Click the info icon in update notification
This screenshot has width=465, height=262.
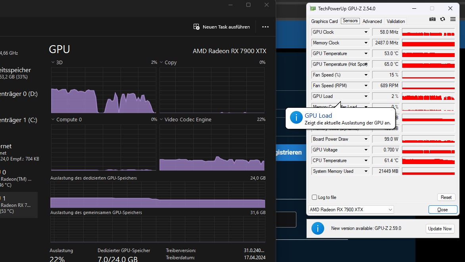tap(318, 228)
